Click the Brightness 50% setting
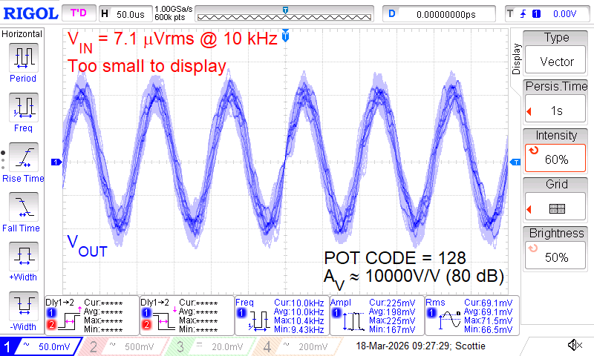Screen dimensions: 594x356 pyautogui.click(x=557, y=247)
